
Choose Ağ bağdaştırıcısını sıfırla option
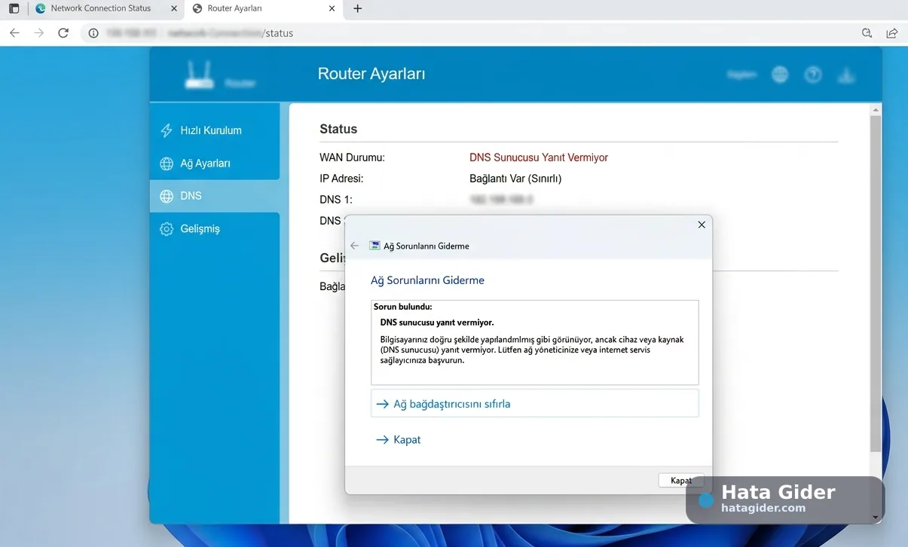click(535, 404)
